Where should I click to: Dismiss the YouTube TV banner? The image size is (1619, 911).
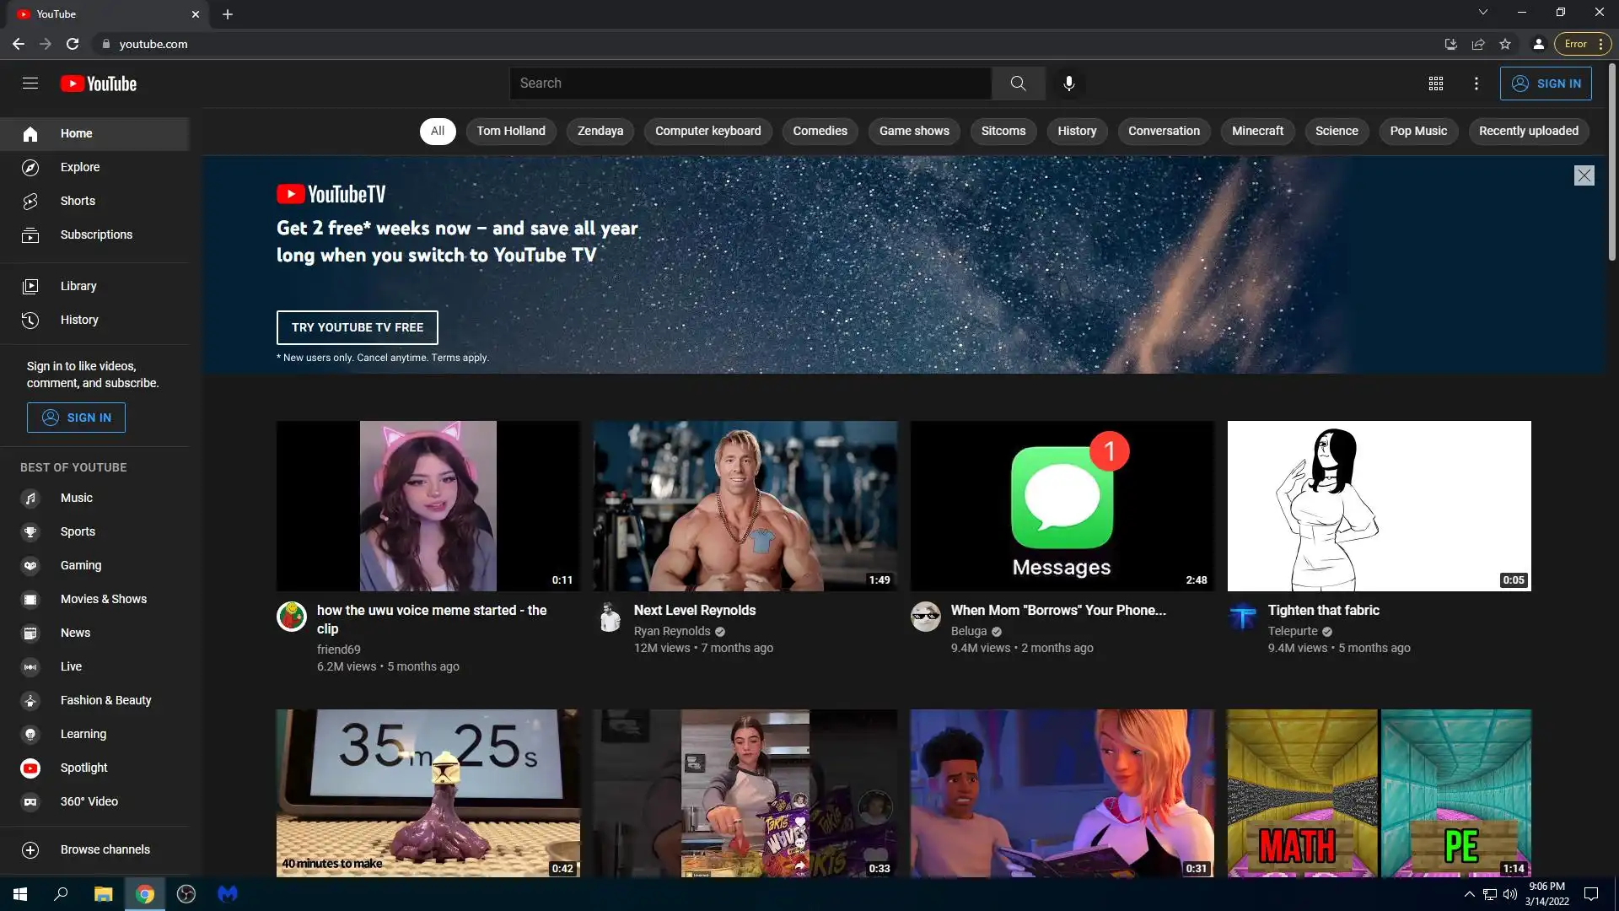(x=1584, y=175)
